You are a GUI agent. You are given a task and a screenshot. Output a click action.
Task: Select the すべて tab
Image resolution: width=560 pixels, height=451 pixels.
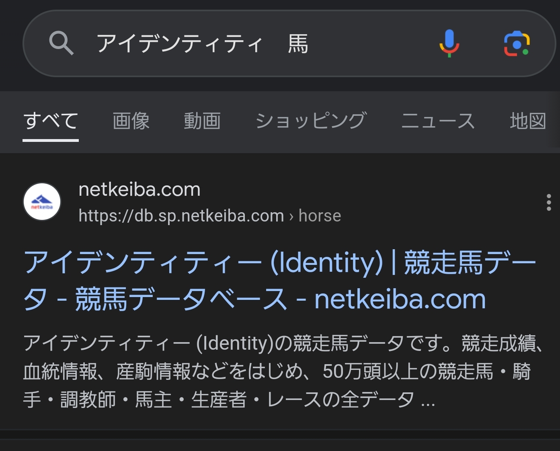[x=51, y=121]
